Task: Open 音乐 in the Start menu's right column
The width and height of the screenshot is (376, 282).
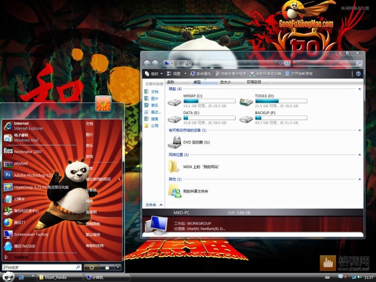Action: coord(89,146)
